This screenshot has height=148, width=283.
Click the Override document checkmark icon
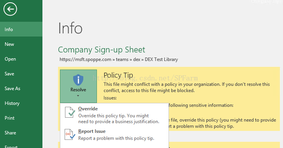[70, 112]
